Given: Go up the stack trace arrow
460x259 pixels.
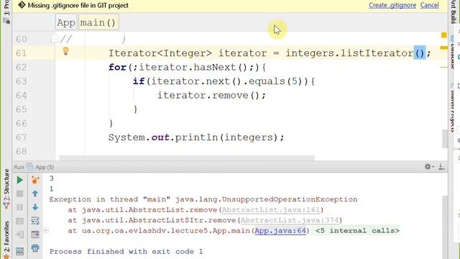Looking at the screenshot, I should tap(35, 194).
